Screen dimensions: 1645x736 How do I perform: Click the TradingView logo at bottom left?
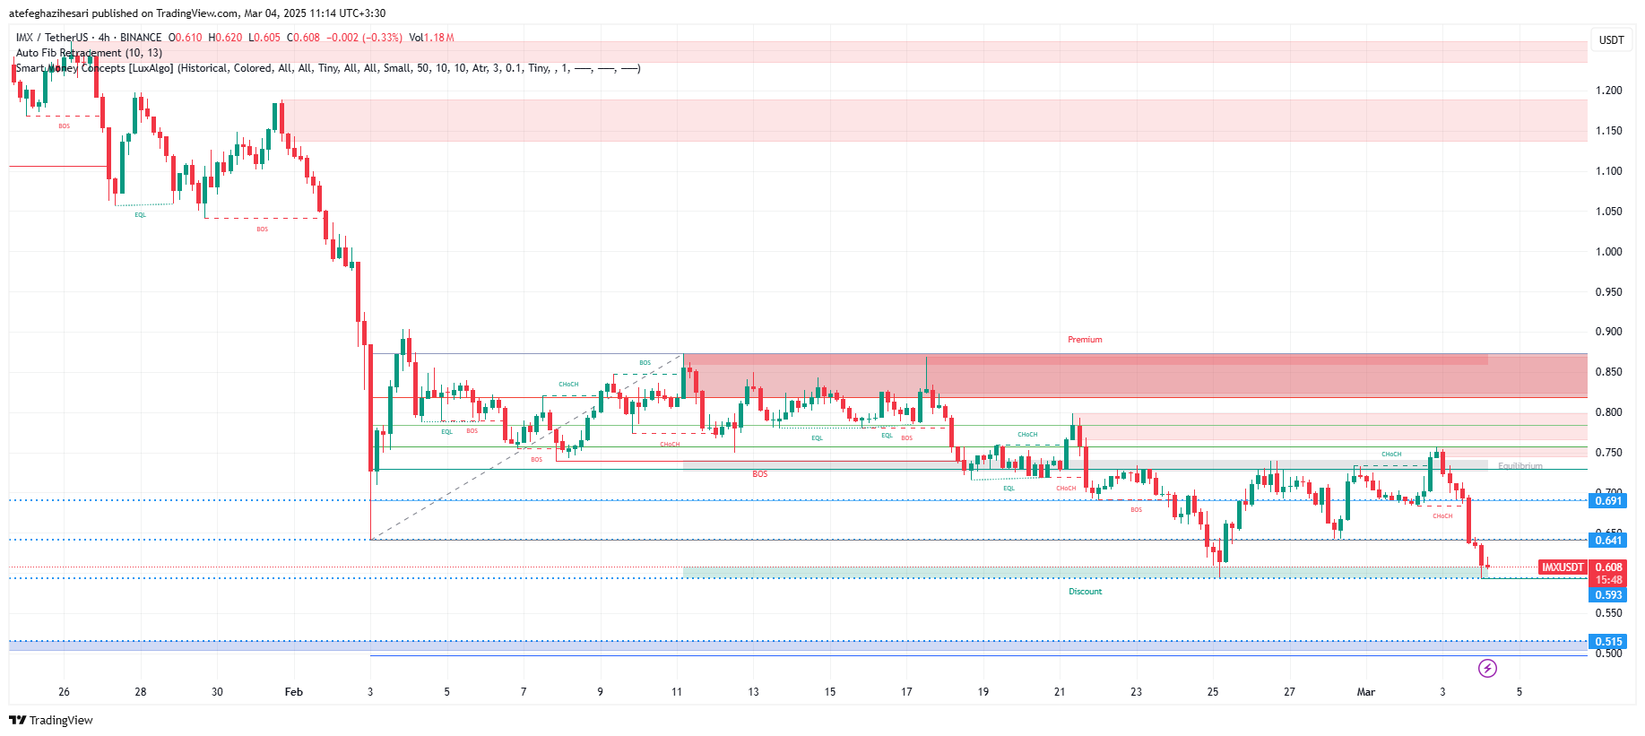coord(51,720)
